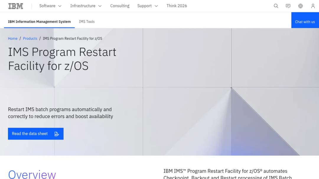Select IBM Information Management System tab
Image resolution: width=319 pixels, height=179 pixels.
pos(39,22)
